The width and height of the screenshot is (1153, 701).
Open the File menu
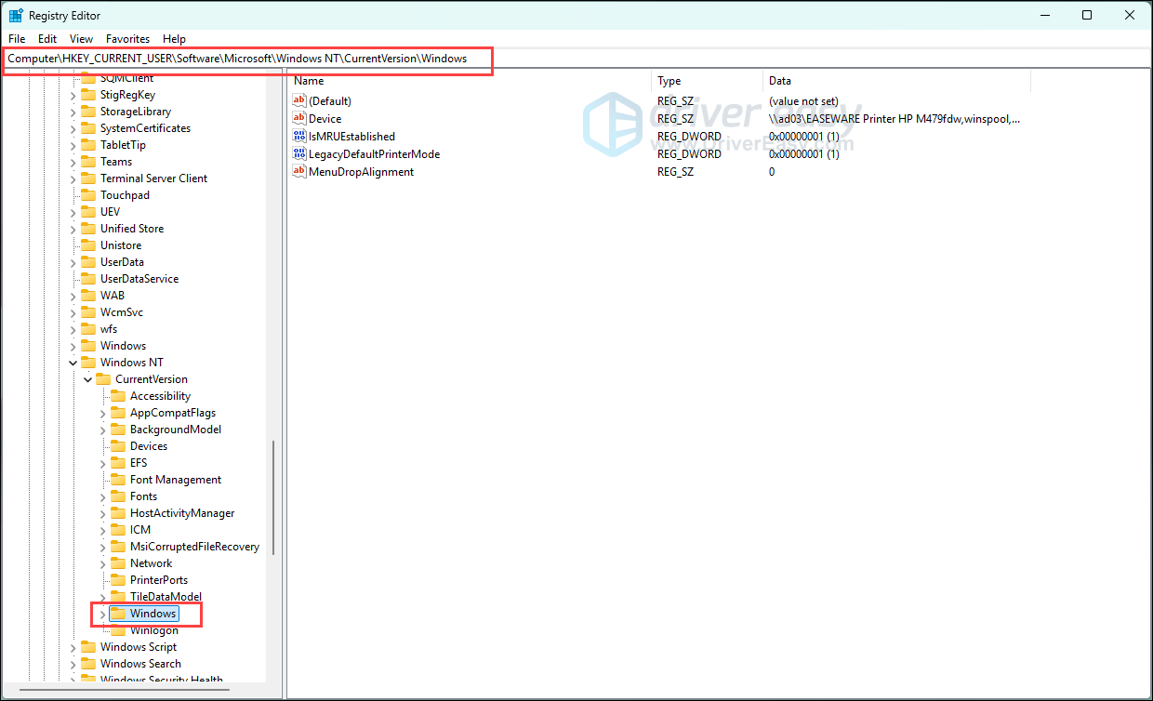point(17,39)
